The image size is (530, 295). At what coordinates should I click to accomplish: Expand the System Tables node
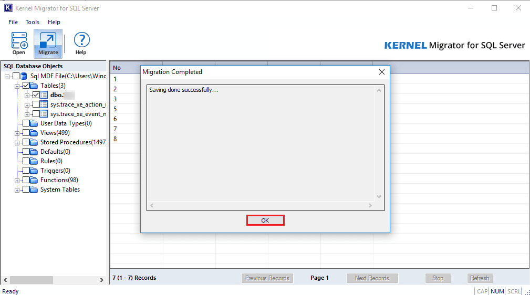pyautogui.click(x=17, y=190)
